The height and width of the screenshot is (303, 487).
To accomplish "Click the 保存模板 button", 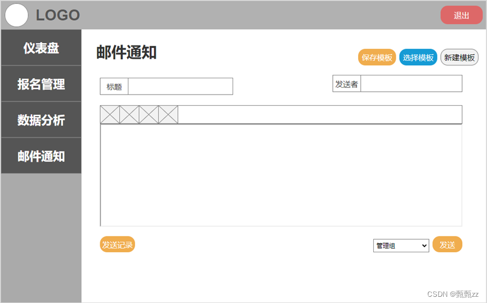I will coord(377,57).
